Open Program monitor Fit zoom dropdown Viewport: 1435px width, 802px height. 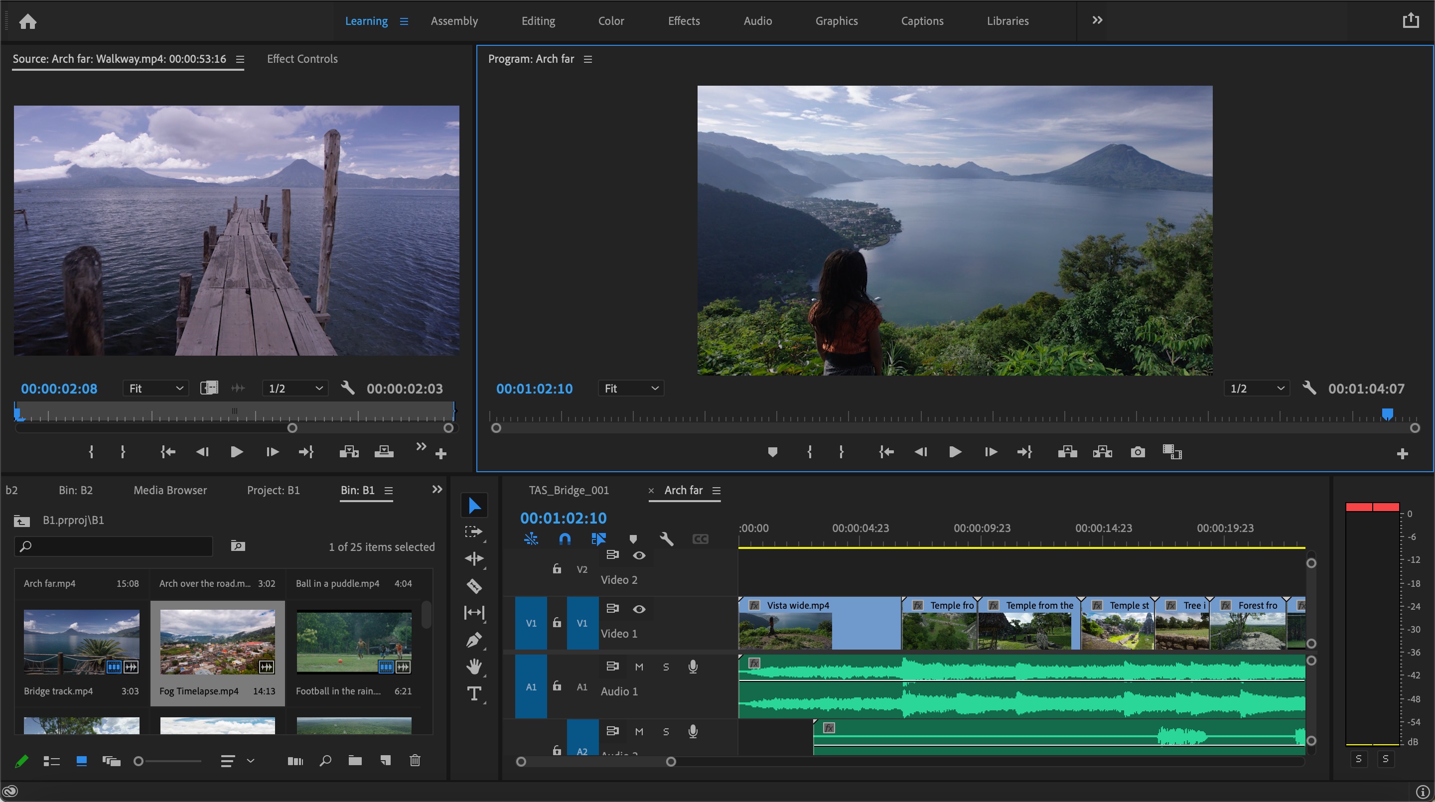pos(631,388)
